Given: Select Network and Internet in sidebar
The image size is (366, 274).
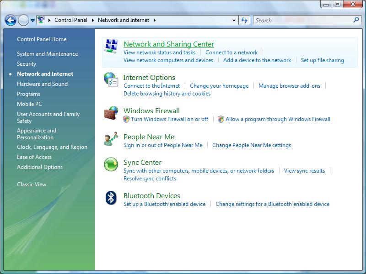Looking at the screenshot, I should (45, 74).
